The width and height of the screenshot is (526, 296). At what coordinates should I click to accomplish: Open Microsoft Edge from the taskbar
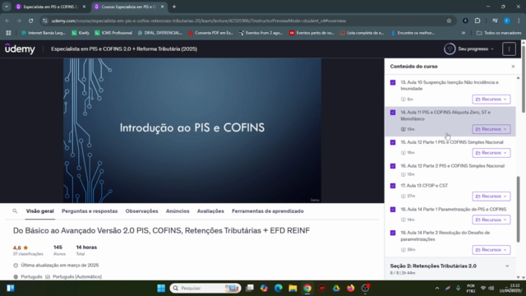pos(278,289)
